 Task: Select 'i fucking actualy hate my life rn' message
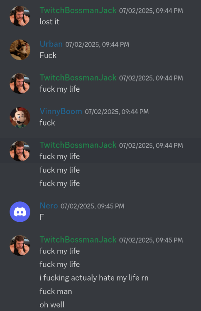click(94, 278)
